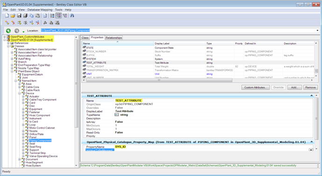Click the property table horizontal scrollbar
The width and height of the screenshot is (322, 176).
(159, 80)
